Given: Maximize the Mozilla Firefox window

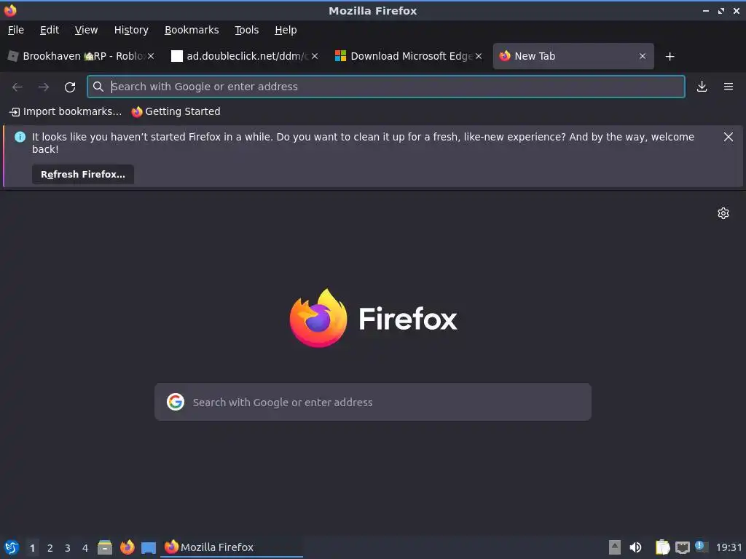Looking at the screenshot, I should [x=721, y=10].
